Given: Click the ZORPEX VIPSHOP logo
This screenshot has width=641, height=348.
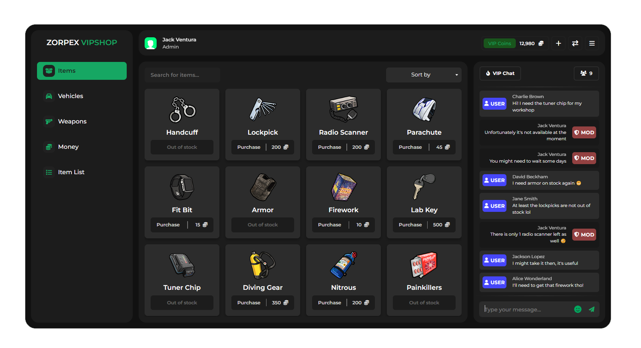Looking at the screenshot, I should coord(82,43).
